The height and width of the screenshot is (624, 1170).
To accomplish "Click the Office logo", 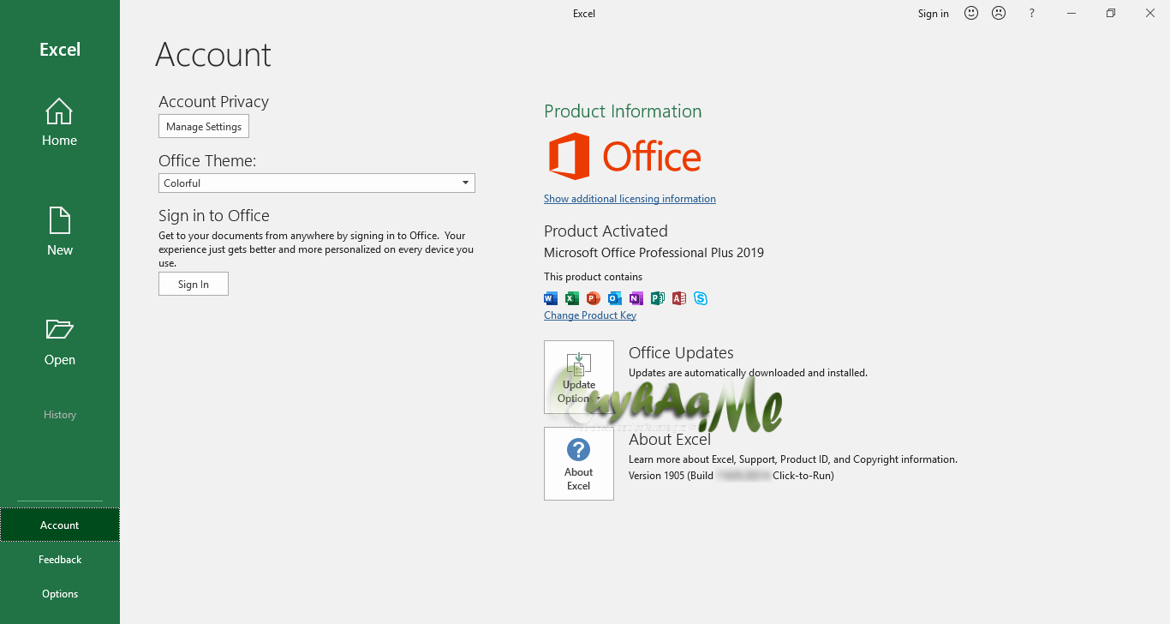I will pos(624,157).
